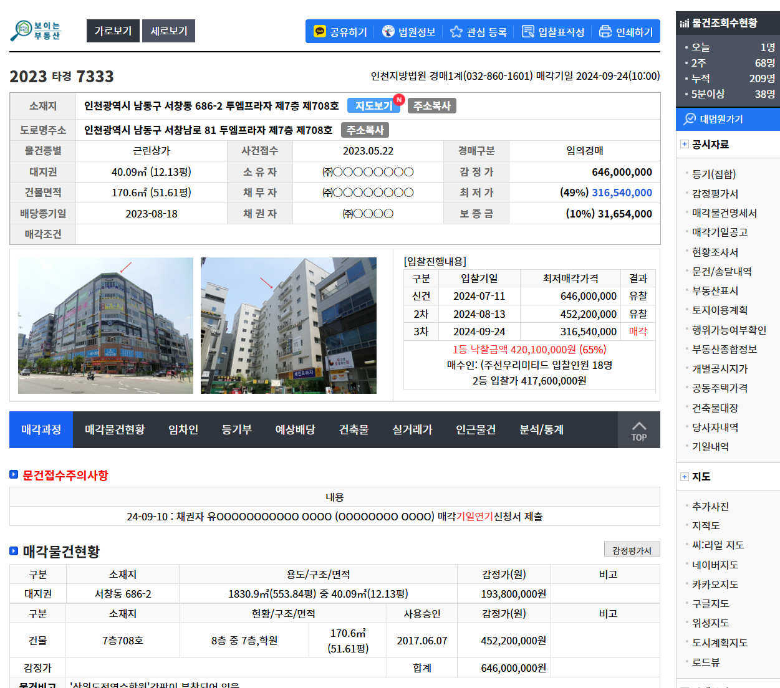
Task: Open the 임차인 tab
Action: 183,430
